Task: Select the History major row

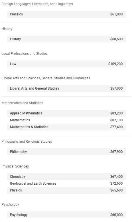Action: 66,39
